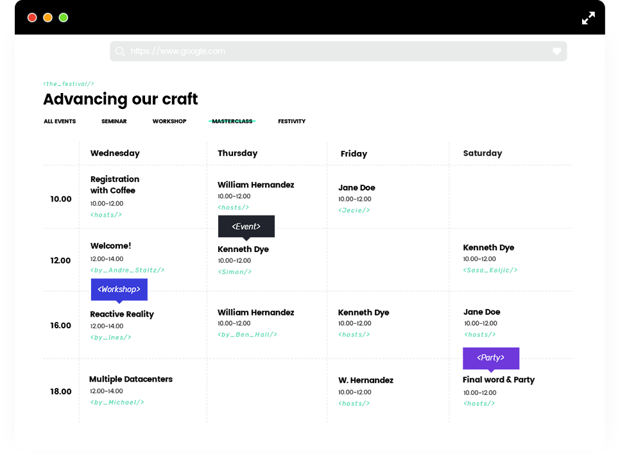Screen dimensions: 620x454
Task: Open the Reactive Reality session
Action: coord(122,314)
